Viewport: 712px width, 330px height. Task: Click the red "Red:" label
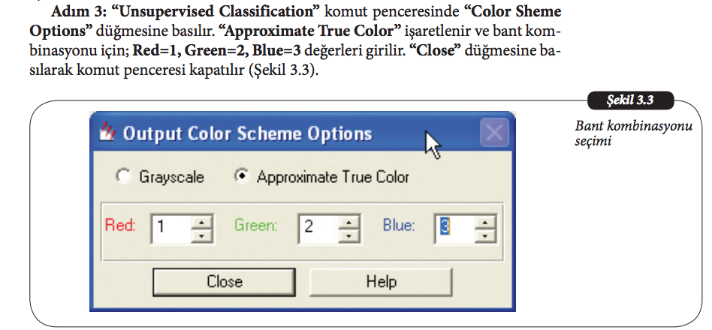click(120, 225)
